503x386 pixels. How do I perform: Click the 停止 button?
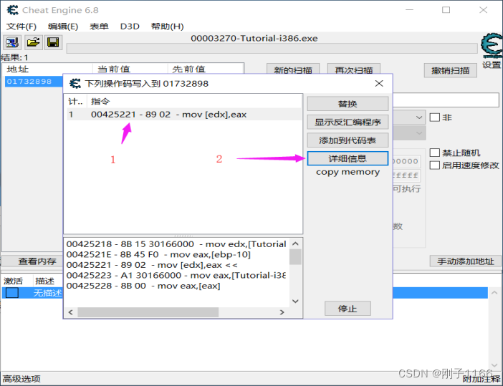[x=348, y=309]
